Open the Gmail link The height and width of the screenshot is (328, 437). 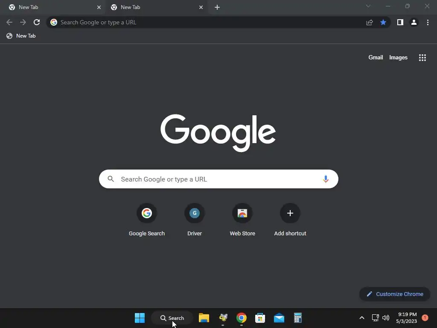tap(376, 58)
